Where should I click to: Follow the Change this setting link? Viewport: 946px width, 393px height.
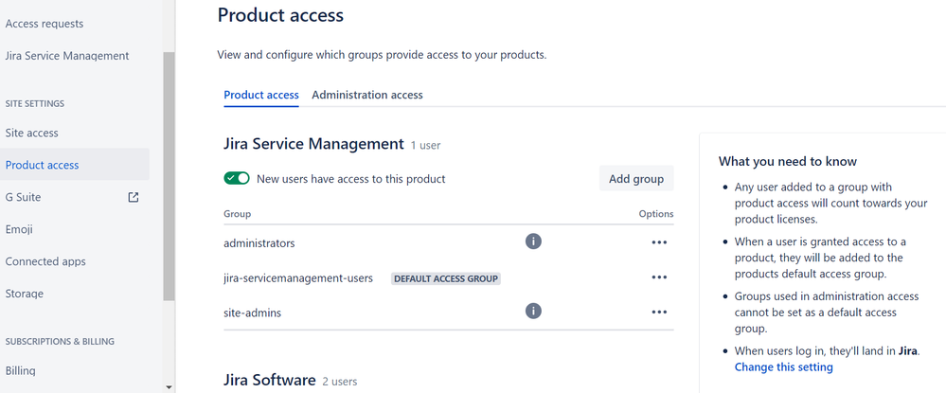[x=784, y=366]
